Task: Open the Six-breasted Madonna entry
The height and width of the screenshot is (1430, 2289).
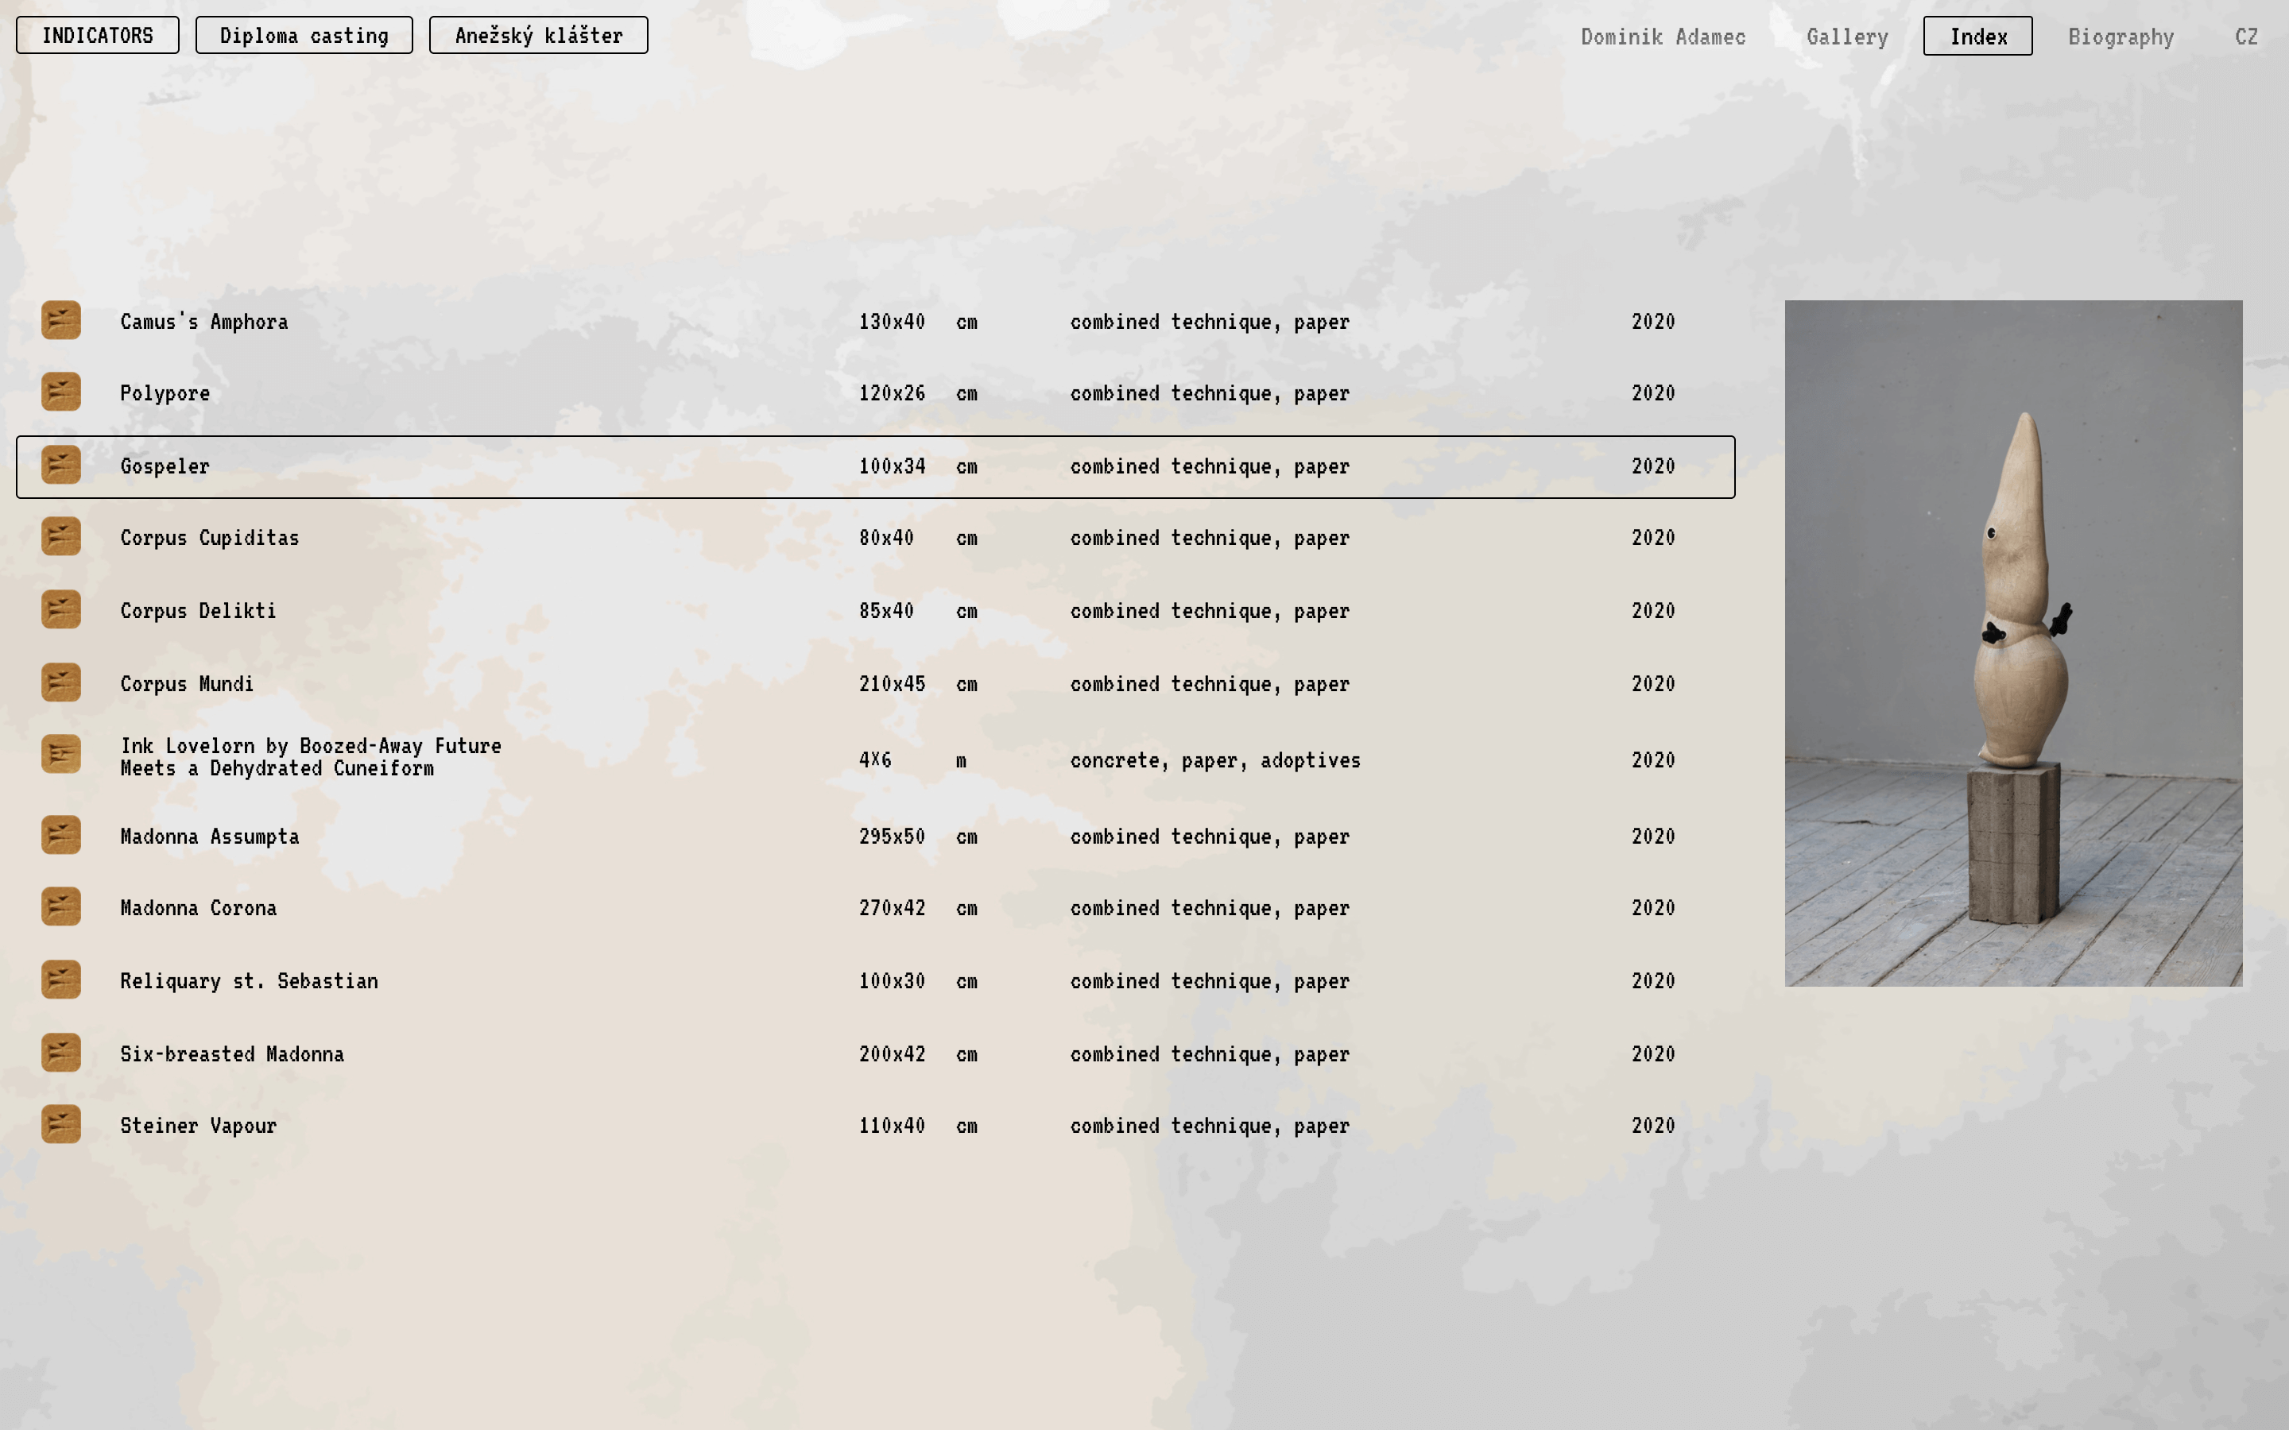Action: (x=233, y=1053)
